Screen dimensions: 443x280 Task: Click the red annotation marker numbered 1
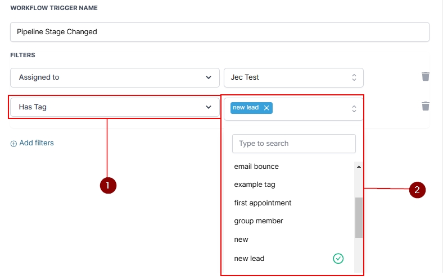[108, 186]
